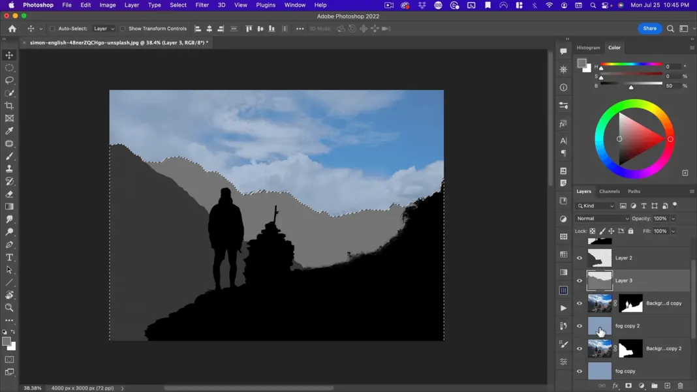The width and height of the screenshot is (697, 392).
Task: Select the Move tool
Action: click(x=9, y=55)
